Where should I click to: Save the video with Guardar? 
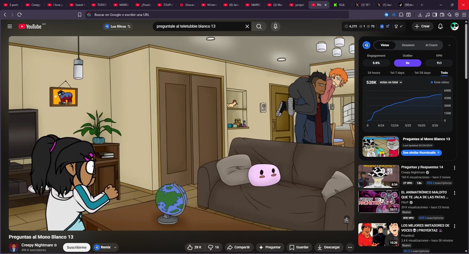[x=299, y=247]
